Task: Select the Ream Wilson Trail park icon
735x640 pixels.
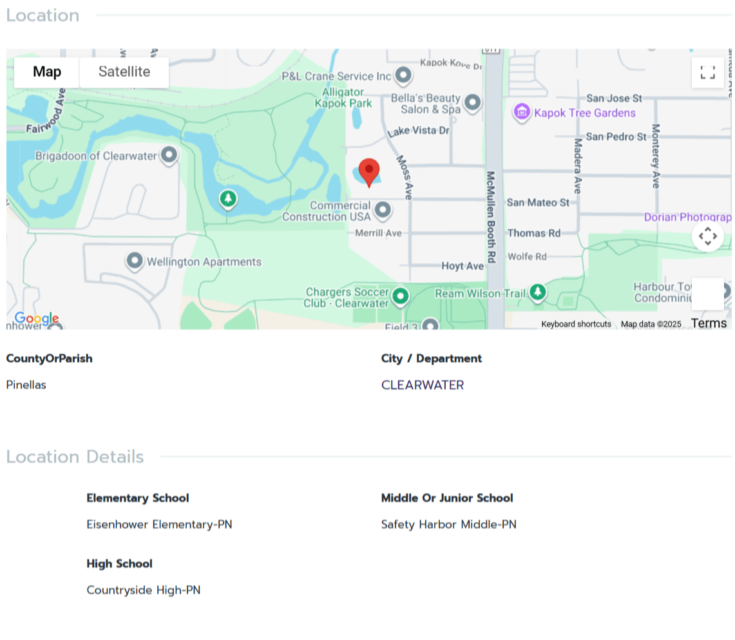Action: (538, 293)
